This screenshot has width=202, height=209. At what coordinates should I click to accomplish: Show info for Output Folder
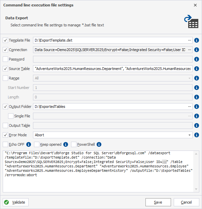point(196,107)
